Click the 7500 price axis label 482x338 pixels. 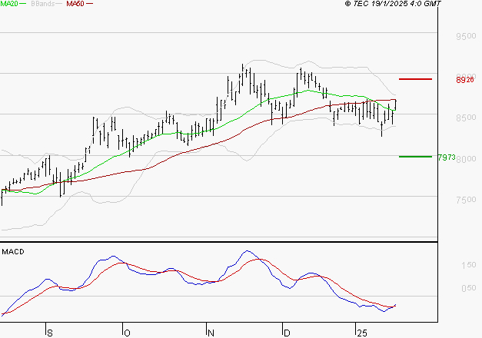point(466,200)
